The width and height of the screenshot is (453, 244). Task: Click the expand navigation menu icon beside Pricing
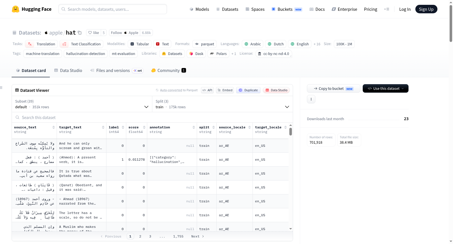tap(386, 9)
